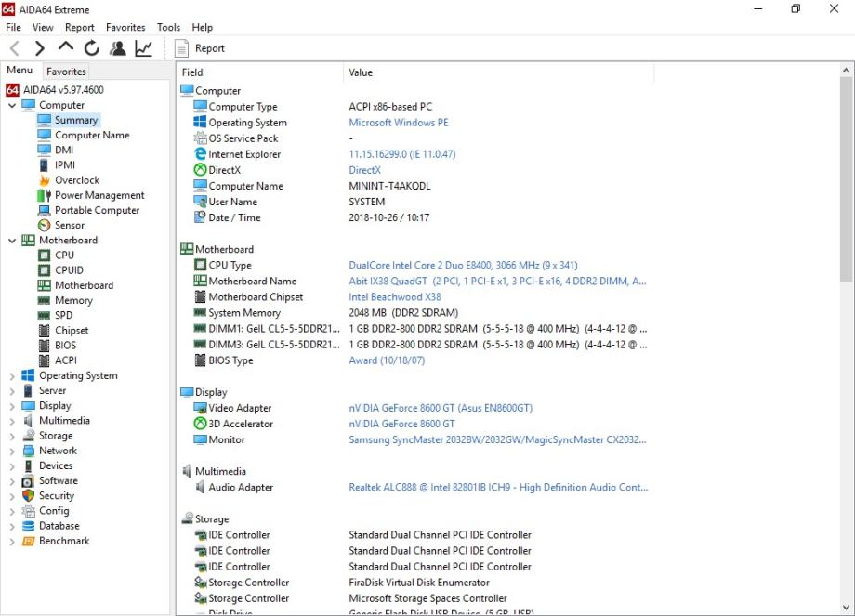Open the DualCore Intel Core 2 Duo link
Screen dimensions: 855x616
pyautogui.click(x=463, y=266)
